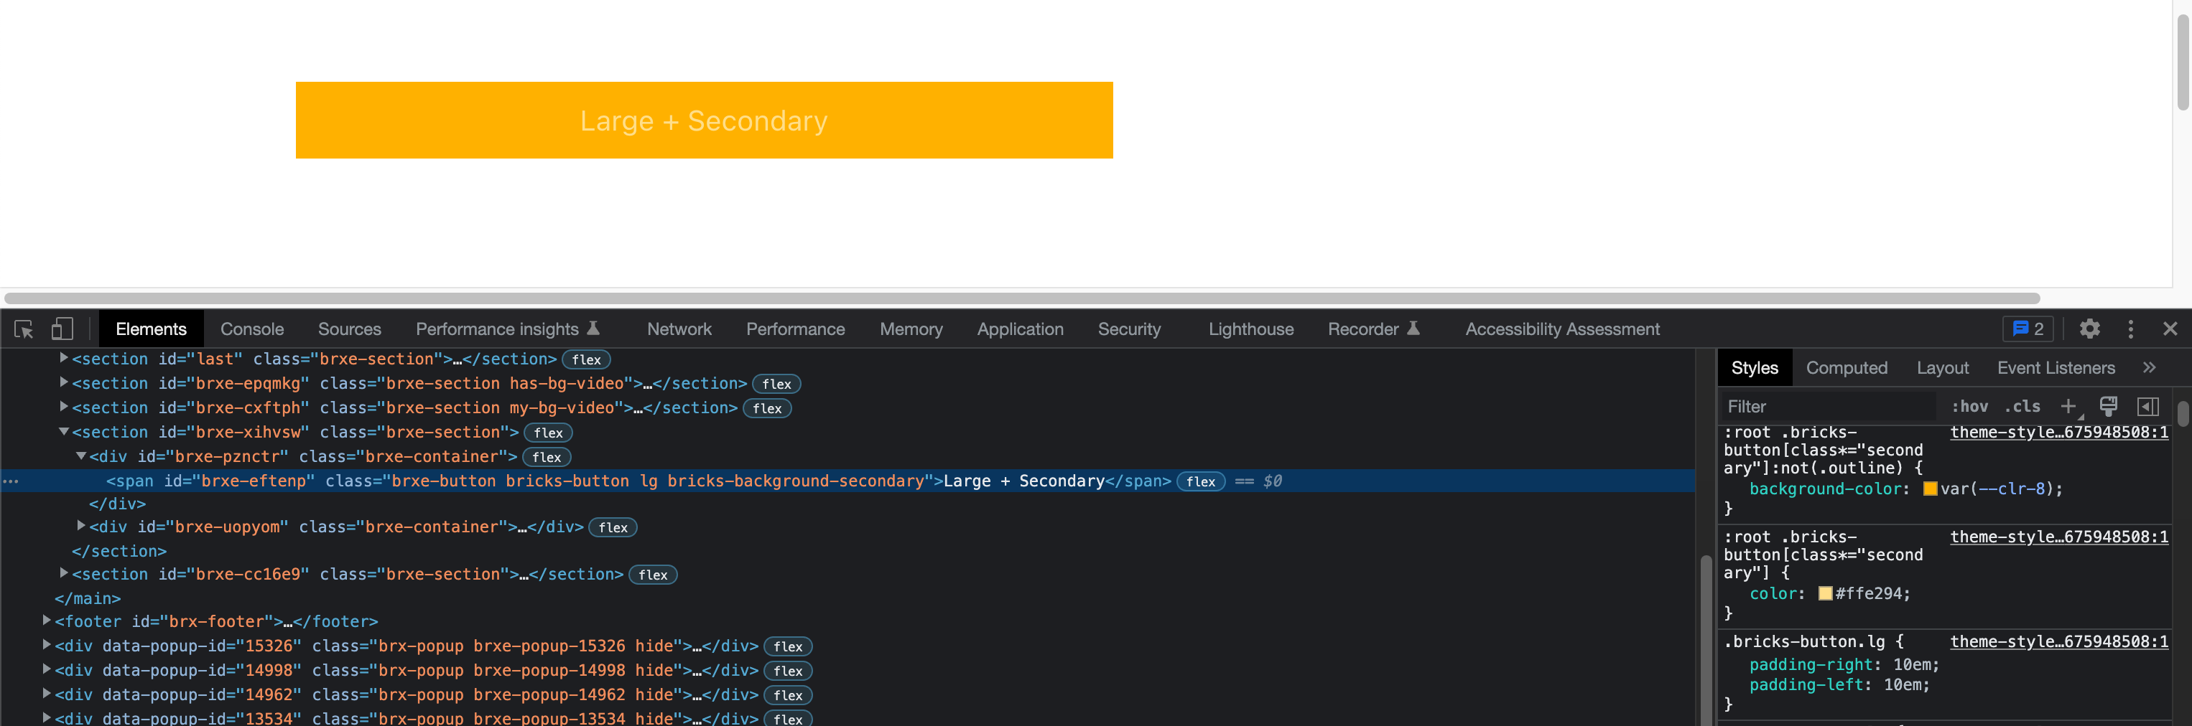This screenshot has width=2192, height=726.
Task: Collapse the brxe-pznctr container div
Action: pos(81,456)
